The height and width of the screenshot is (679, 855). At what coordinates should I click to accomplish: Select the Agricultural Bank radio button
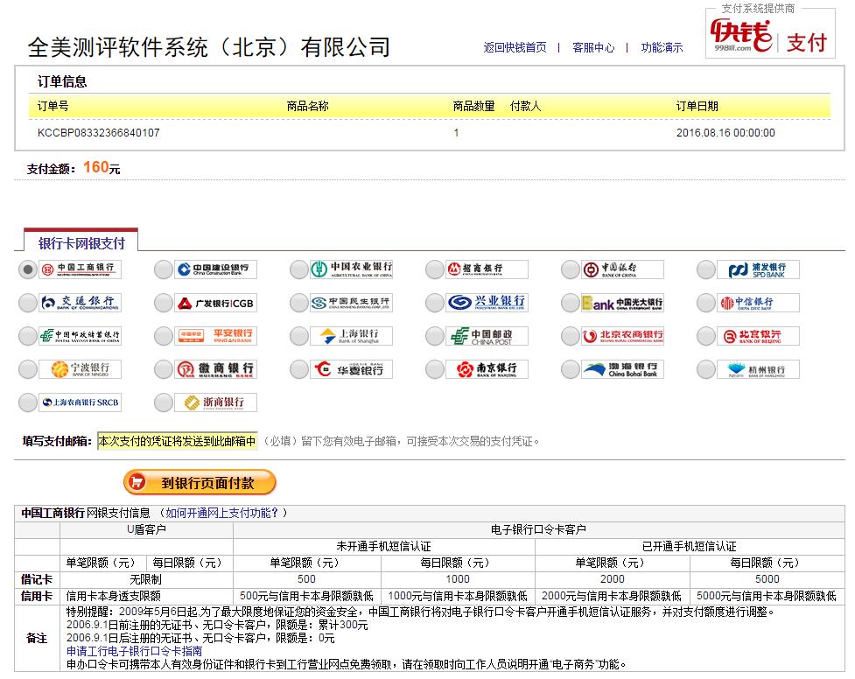[299, 269]
